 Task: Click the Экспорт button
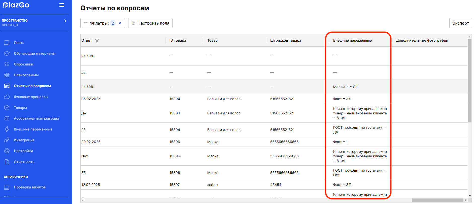pyautogui.click(x=460, y=23)
